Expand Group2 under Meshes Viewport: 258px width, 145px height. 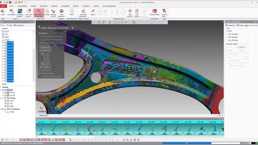coord(3,95)
